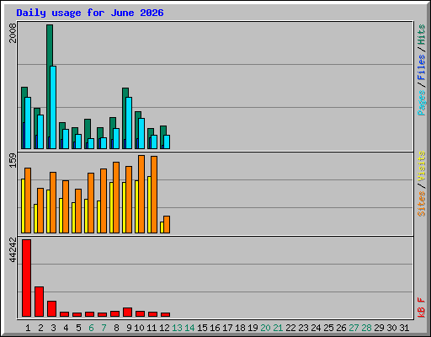Click the small orange sites bar for day 12
The width and height of the screenshot is (431, 337).
click(167, 224)
